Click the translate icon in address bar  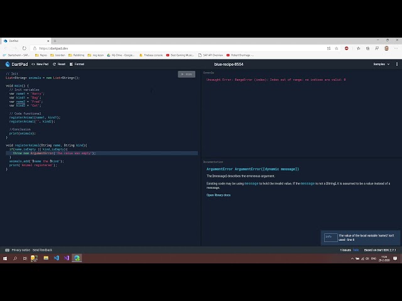(x=329, y=48)
